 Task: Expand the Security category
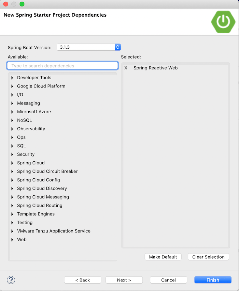pos(13,154)
